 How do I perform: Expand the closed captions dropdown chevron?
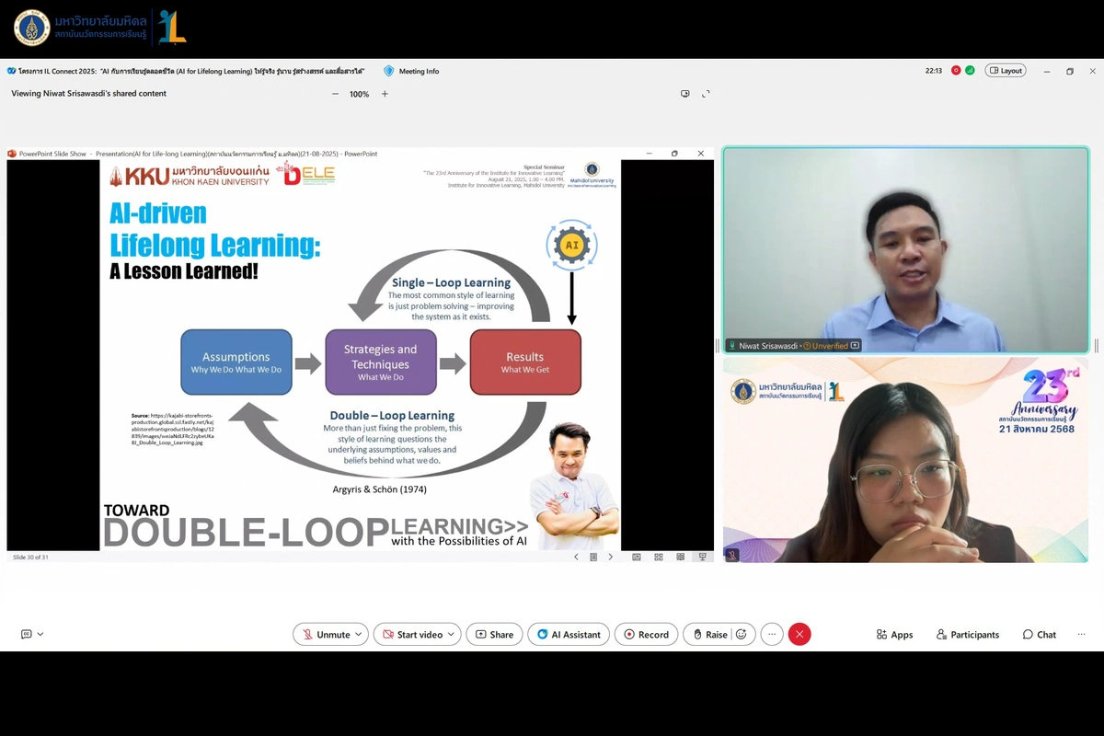click(x=40, y=635)
